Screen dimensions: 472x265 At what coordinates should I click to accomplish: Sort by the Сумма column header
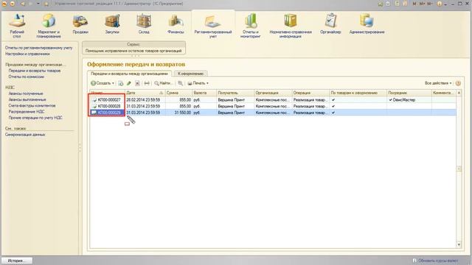click(178, 93)
